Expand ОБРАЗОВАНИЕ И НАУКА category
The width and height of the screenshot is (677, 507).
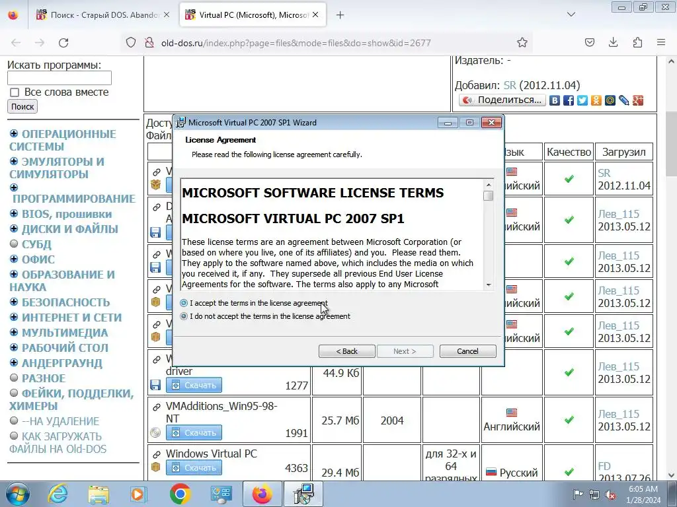[14, 274]
